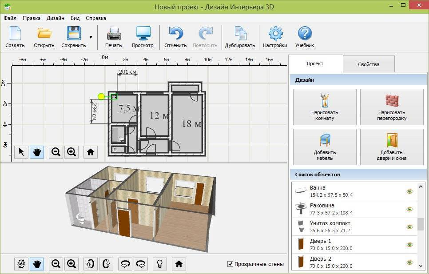The width and height of the screenshot is (429, 274).
Task: Click the Добавить мебель button
Action: [325, 147]
